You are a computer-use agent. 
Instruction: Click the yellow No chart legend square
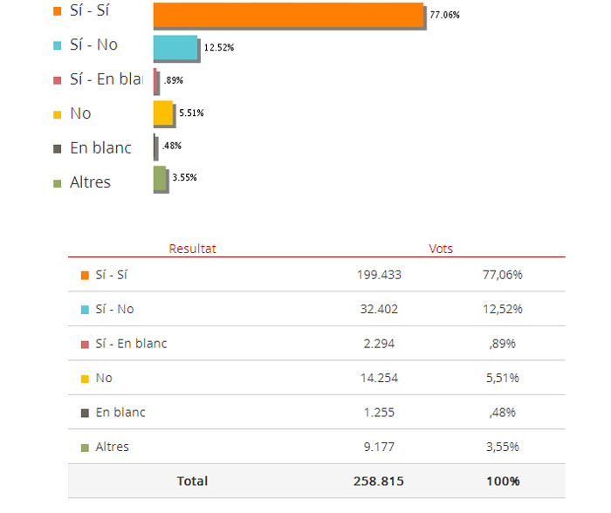coord(58,114)
